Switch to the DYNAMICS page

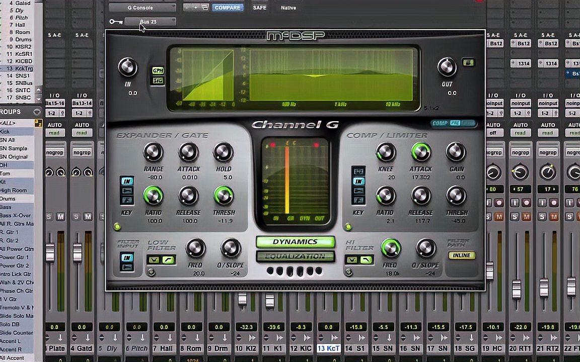pyautogui.click(x=295, y=242)
